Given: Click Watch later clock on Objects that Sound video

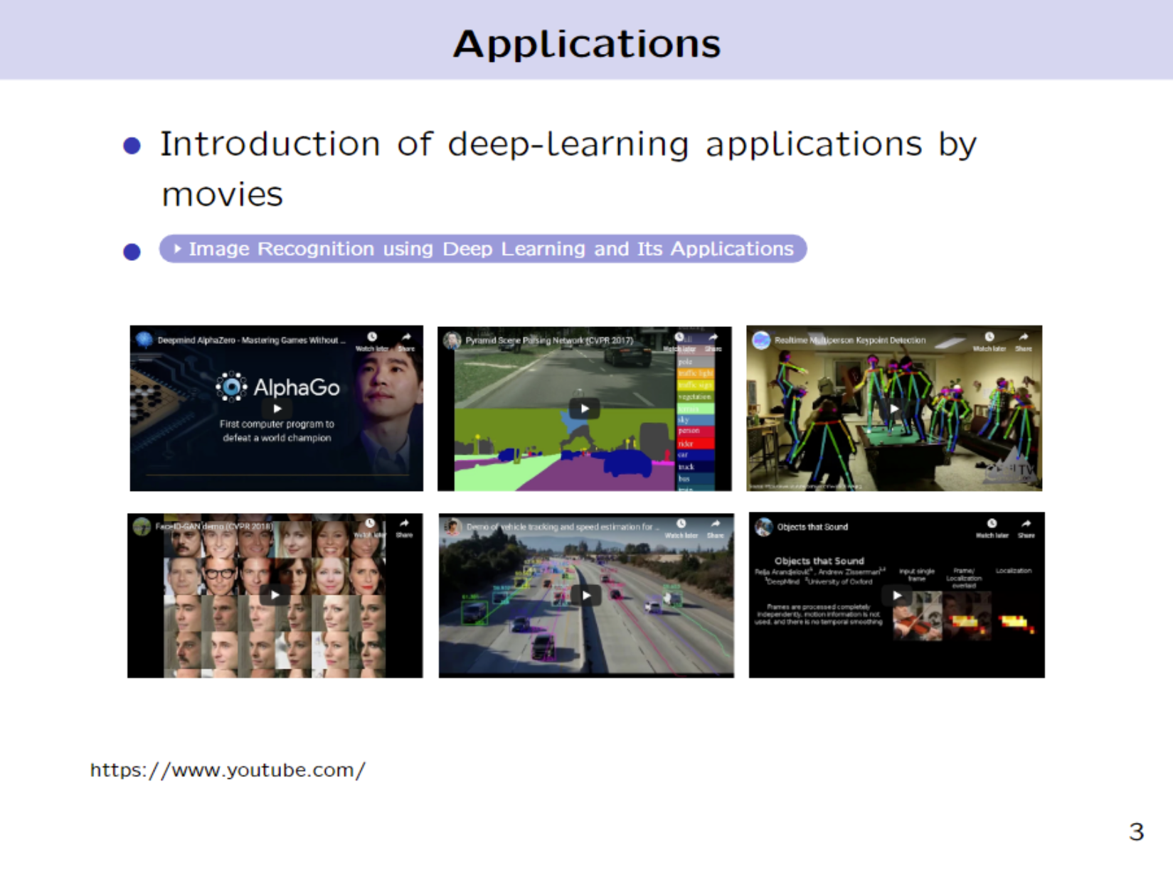Looking at the screenshot, I should click(x=992, y=524).
